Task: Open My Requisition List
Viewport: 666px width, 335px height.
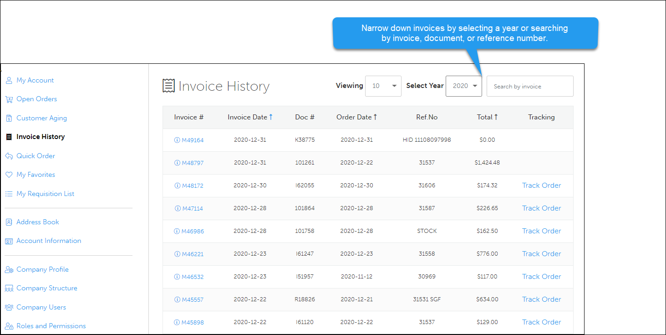Action: point(46,194)
